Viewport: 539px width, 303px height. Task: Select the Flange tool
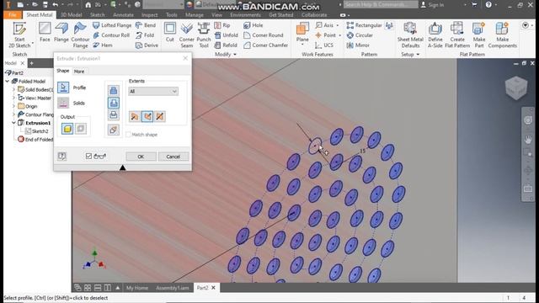click(x=61, y=32)
